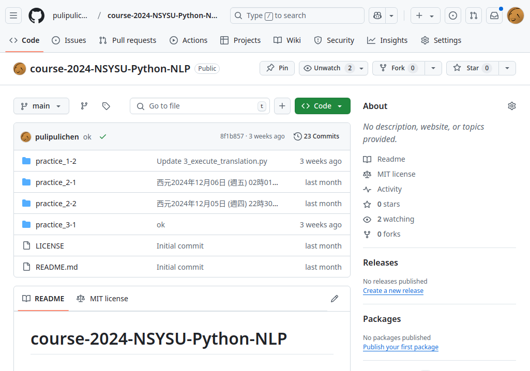This screenshot has height=371, width=530.
Task: Open the notifications inbox
Action: 494,16
